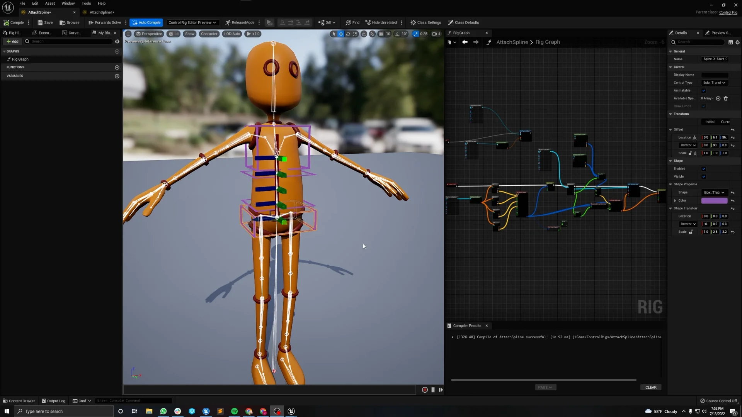Open the Shape Box_Thic dropdown
This screenshot has height=417, width=742.
(x=714, y=192)
